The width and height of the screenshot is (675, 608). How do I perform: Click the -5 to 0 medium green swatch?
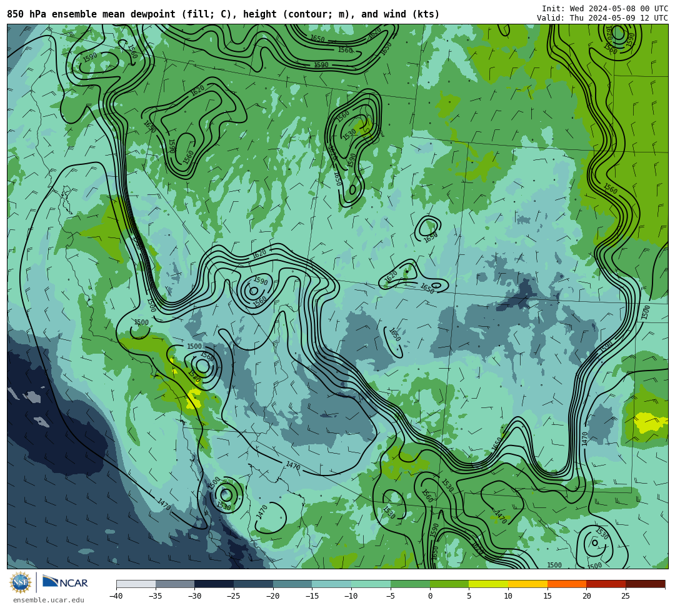coord(410,584)
